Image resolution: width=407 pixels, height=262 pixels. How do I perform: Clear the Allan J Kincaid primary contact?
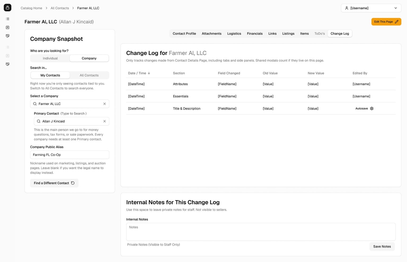tap(104, 121)
